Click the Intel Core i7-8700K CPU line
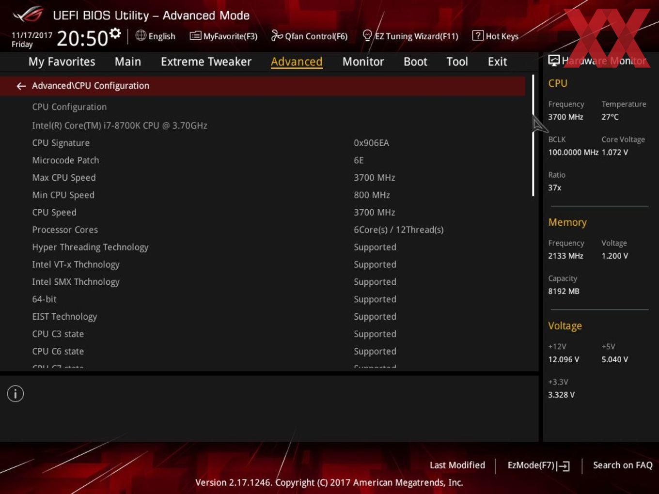The height and width of the screenshot is (494, 659). [x=120, y=125]
